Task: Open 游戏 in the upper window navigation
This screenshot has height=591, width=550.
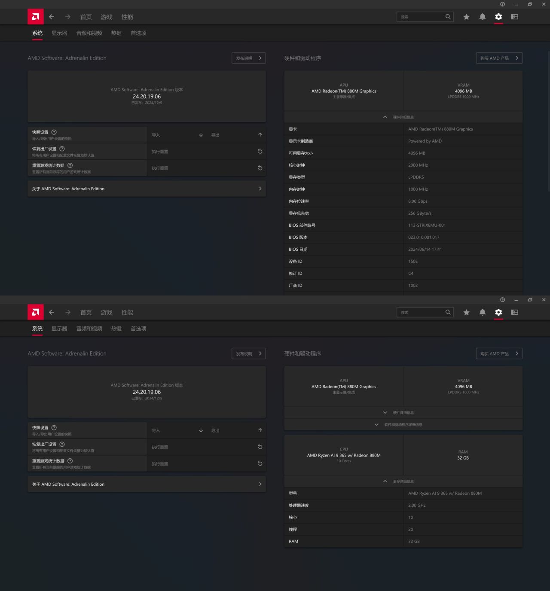Action: tap(107, 17)
